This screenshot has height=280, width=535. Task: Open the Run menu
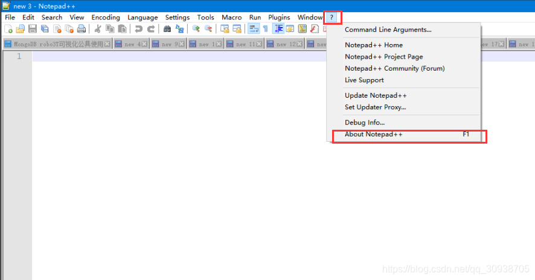click(255, 17)
